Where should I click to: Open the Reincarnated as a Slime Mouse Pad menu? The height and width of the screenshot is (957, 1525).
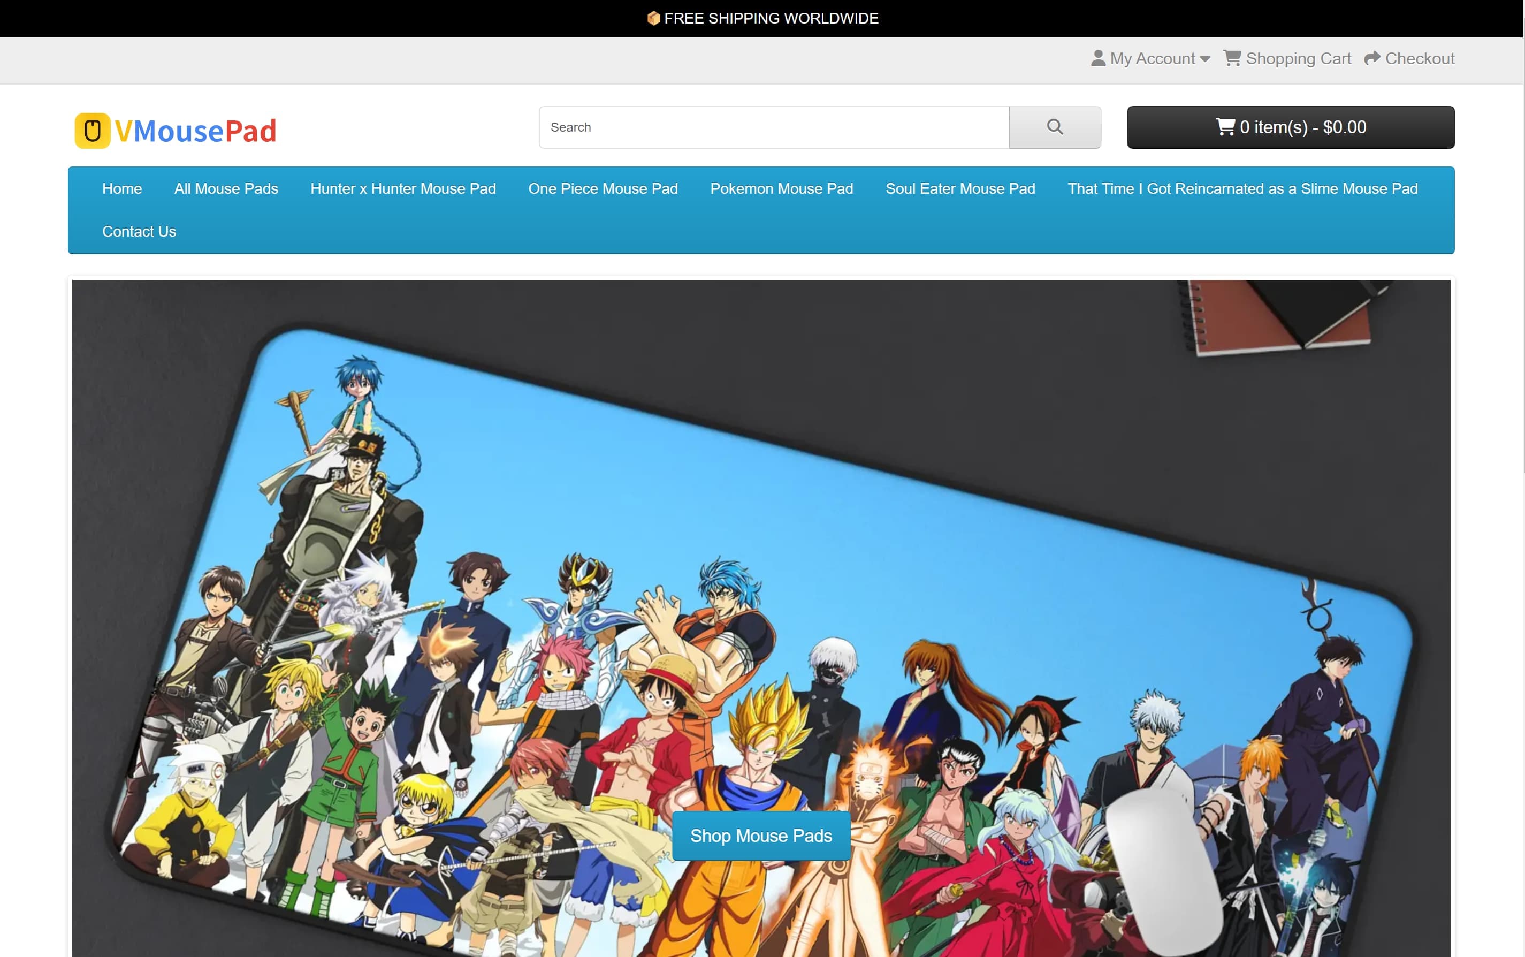(x=1242, y=188)
